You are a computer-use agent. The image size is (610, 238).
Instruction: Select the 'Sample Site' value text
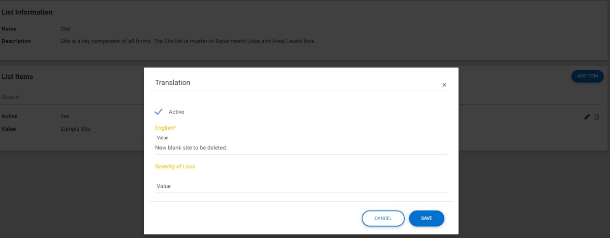pyautogui.click(x=75, y=129)
